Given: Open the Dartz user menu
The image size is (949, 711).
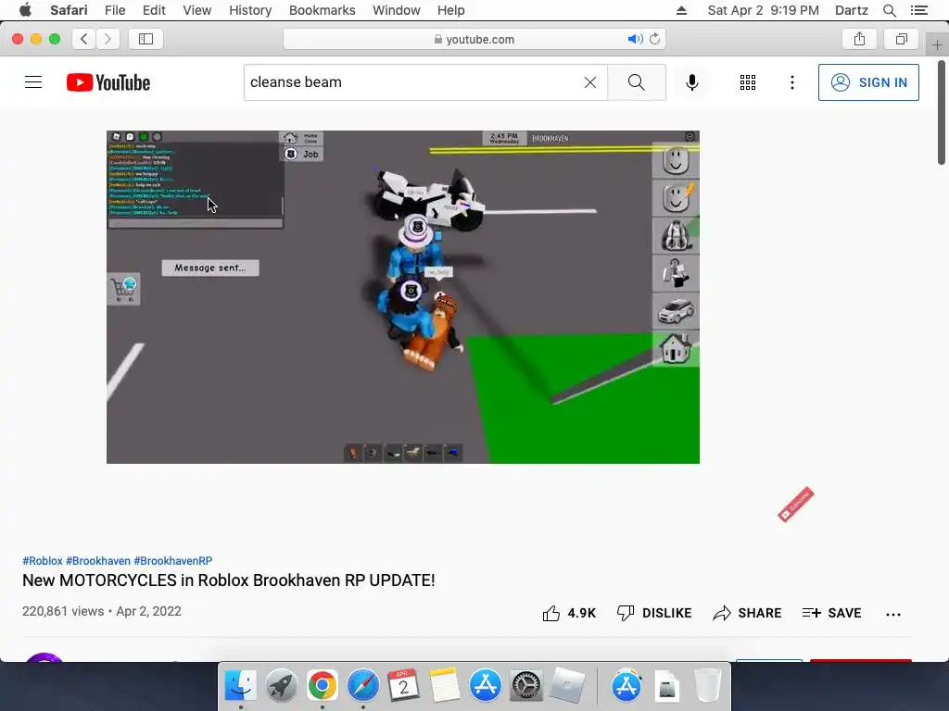Looking at the screenshot, I should tap(851, 10).
